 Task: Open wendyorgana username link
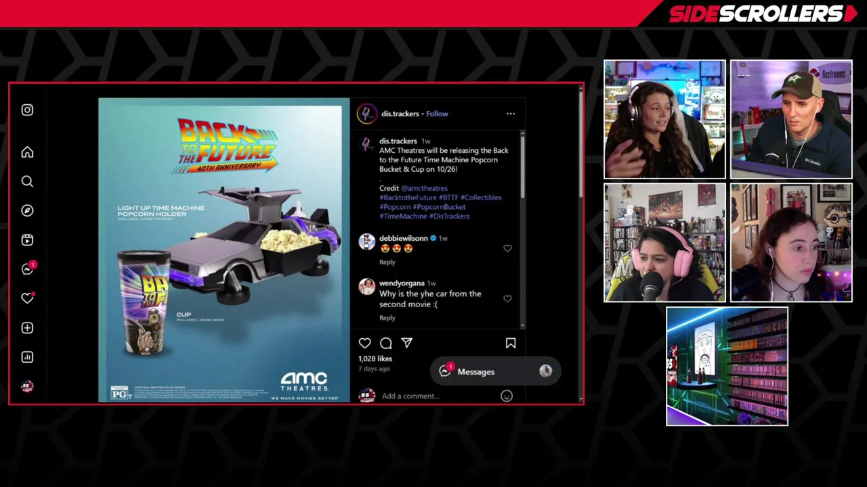tap(402, 283)
